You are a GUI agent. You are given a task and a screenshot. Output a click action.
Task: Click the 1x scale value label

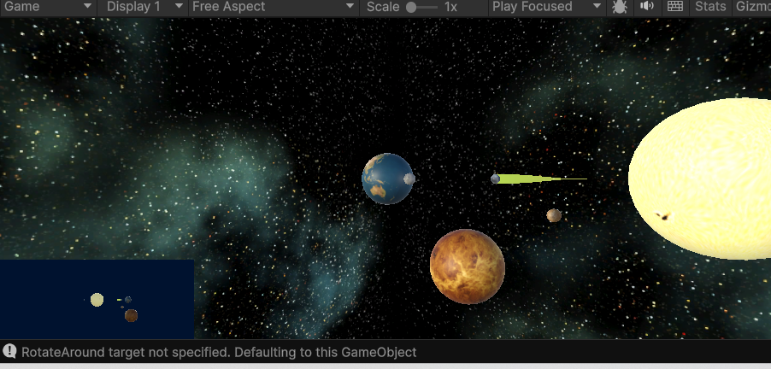click(x=450, y=7)
